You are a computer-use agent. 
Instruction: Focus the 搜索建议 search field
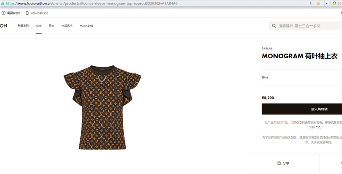coord(305,26)
